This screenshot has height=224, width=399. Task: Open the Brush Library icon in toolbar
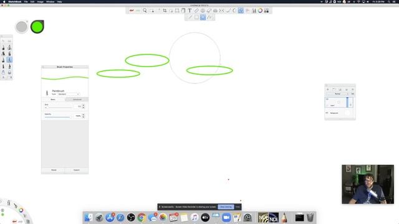coord(254,11)
